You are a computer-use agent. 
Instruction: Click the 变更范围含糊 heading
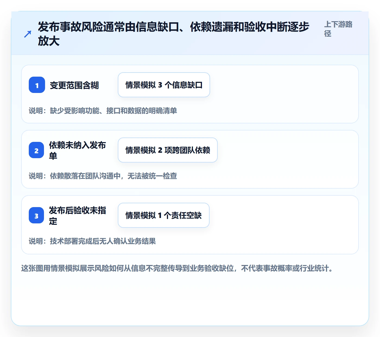[74, 85]
